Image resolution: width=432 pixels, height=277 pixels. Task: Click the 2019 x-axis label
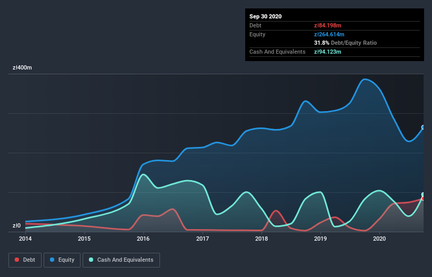pyautogui.click(x=320, y=239)
